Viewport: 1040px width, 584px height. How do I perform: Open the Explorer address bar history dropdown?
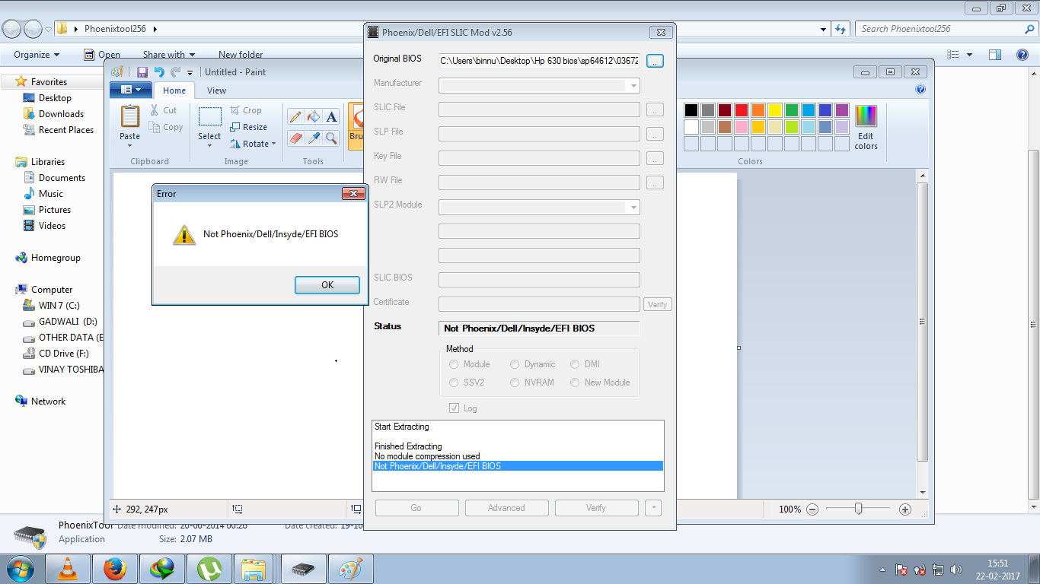[x=824, y=29]
